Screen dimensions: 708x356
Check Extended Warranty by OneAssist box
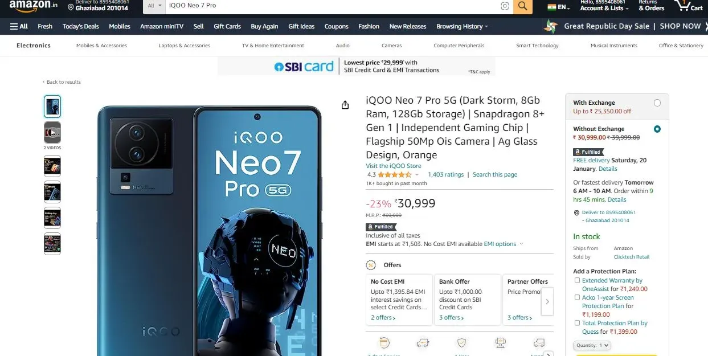point(577,280)
